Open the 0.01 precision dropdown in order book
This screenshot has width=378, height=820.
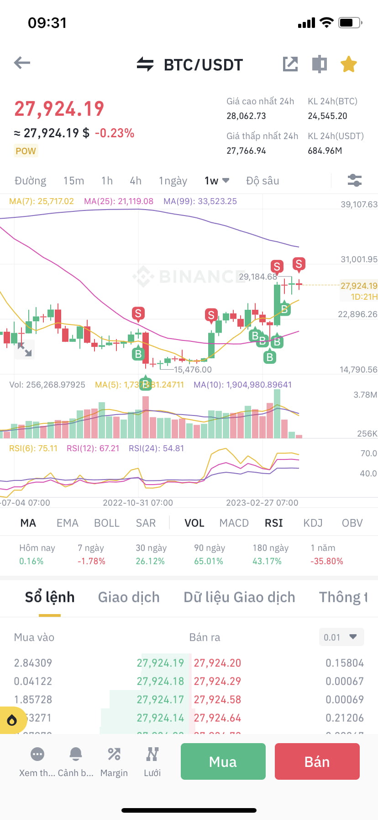tap(341, 637)
